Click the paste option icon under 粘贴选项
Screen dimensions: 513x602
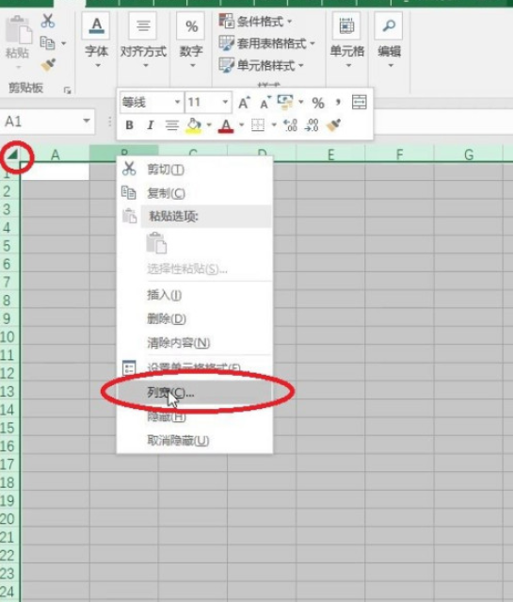(x=156, y=243)
